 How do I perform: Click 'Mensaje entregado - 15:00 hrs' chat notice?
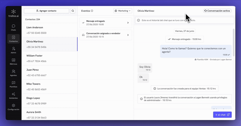coord(184,39)
